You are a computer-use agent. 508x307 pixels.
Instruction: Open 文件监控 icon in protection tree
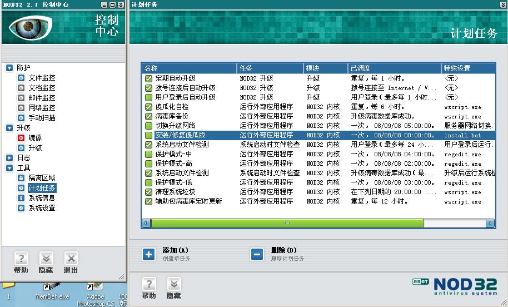click(21, 78)
